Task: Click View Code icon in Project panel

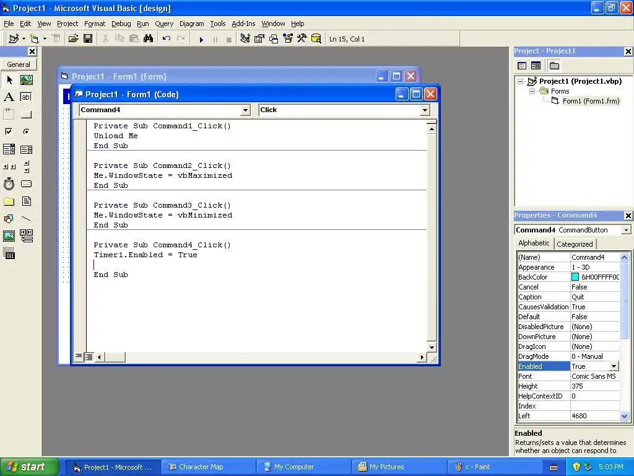Action: [x=522, y=66]
